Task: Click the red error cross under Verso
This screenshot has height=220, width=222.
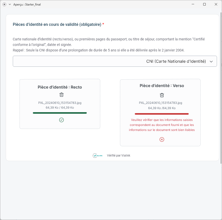Action: 162,139
